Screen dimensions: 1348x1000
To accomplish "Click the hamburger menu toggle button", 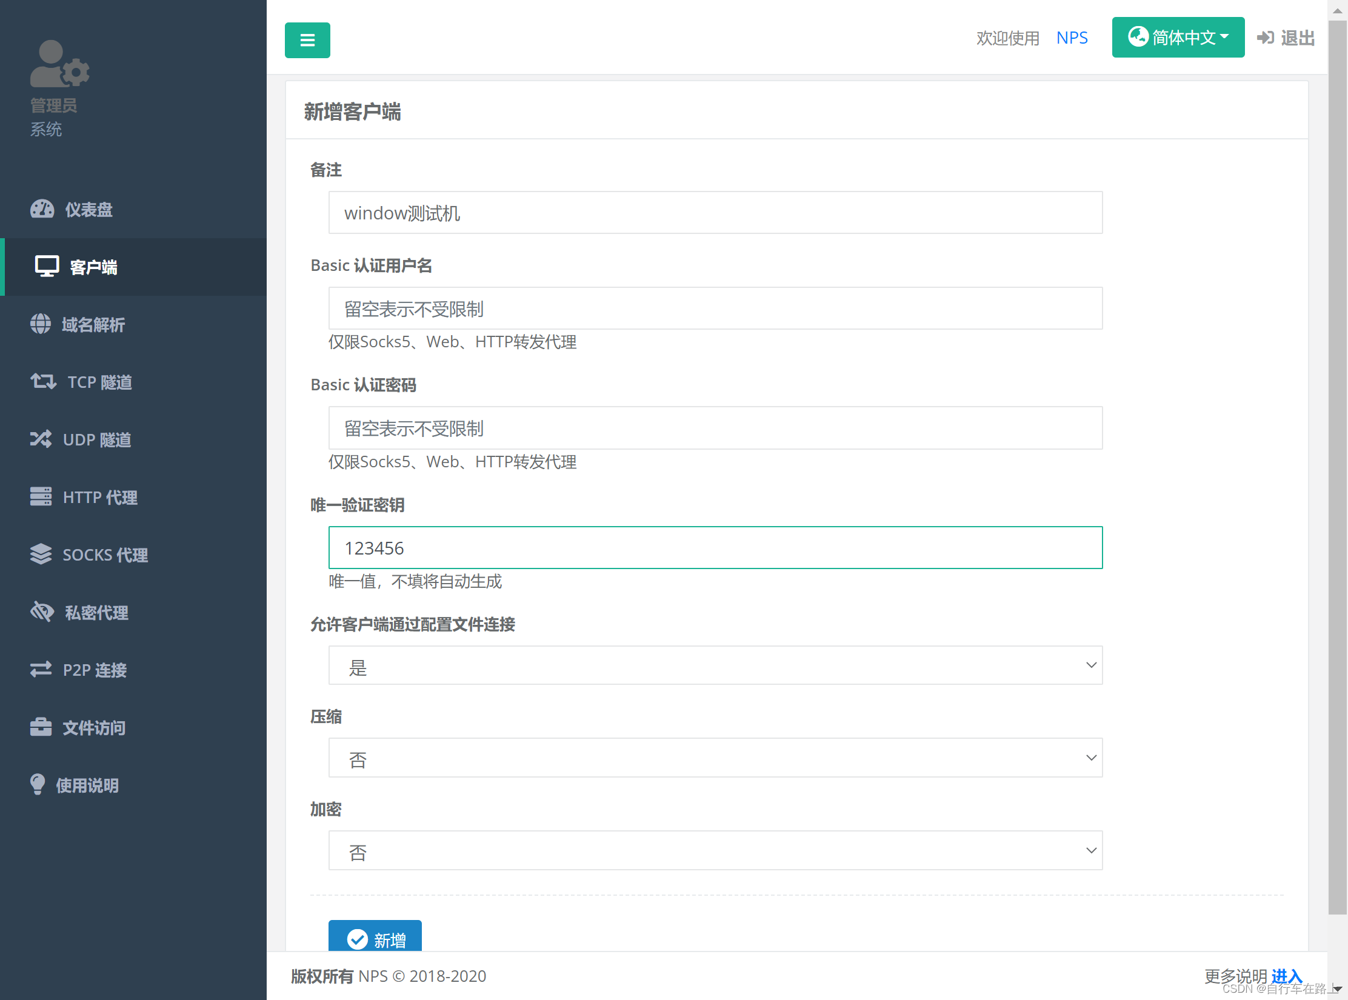I will point(307,40).
